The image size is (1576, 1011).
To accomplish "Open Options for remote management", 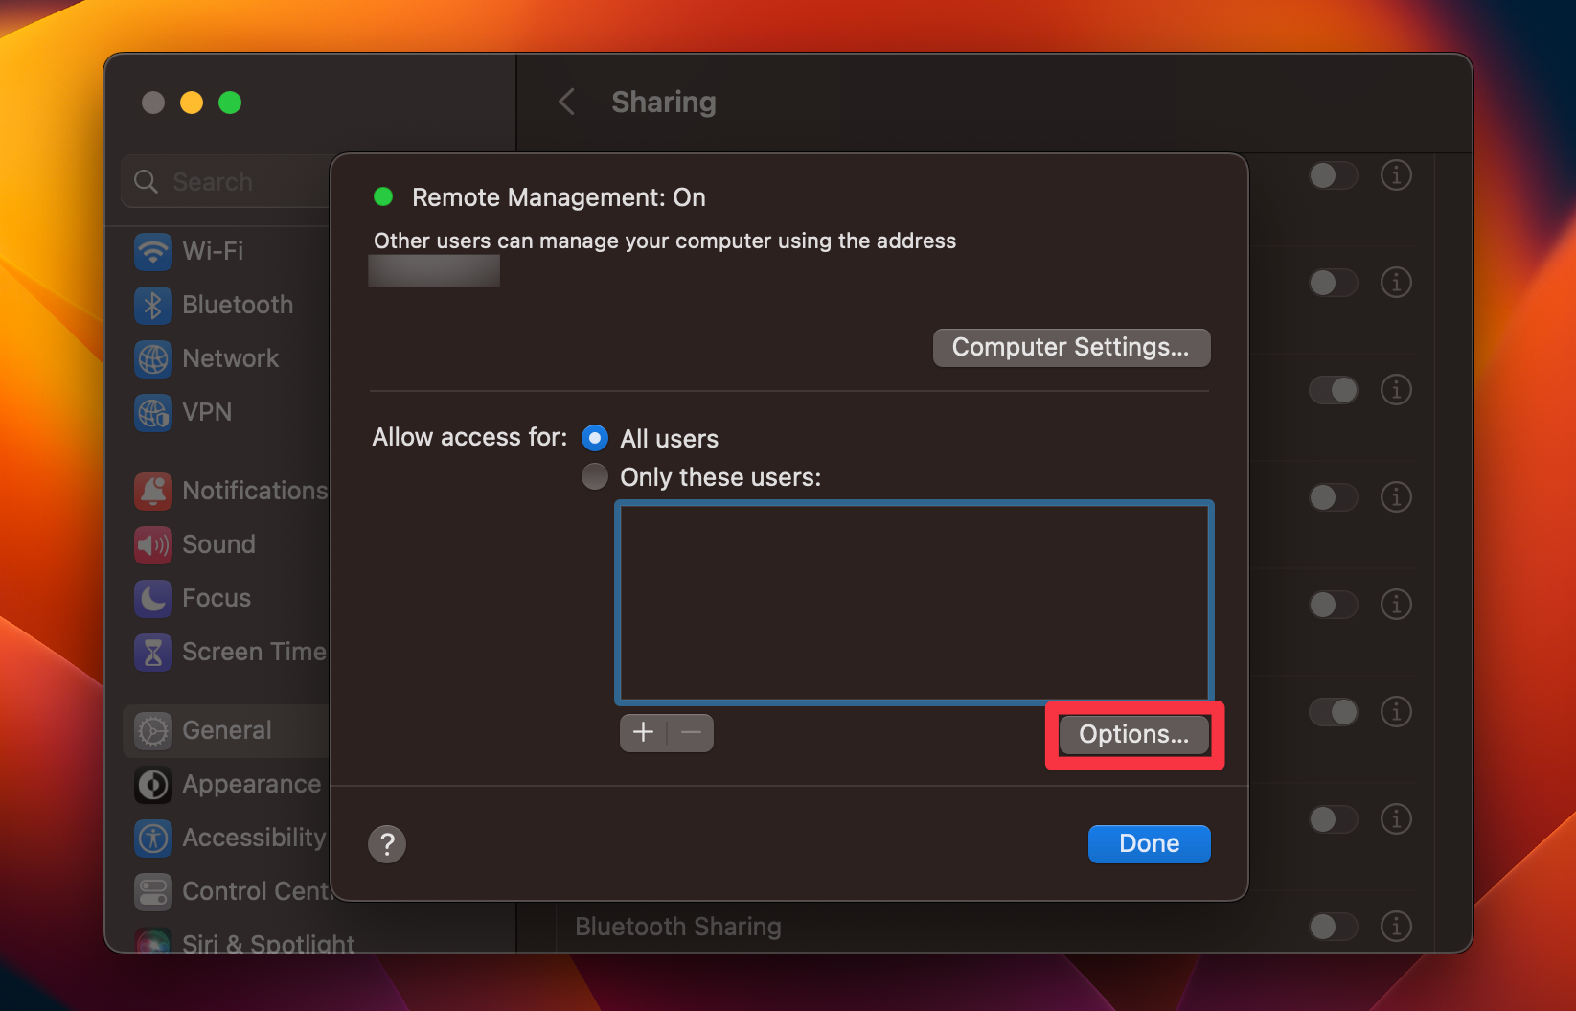I will [1133, 734].
